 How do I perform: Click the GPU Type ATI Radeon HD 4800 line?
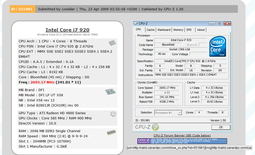tap(52, 113)
